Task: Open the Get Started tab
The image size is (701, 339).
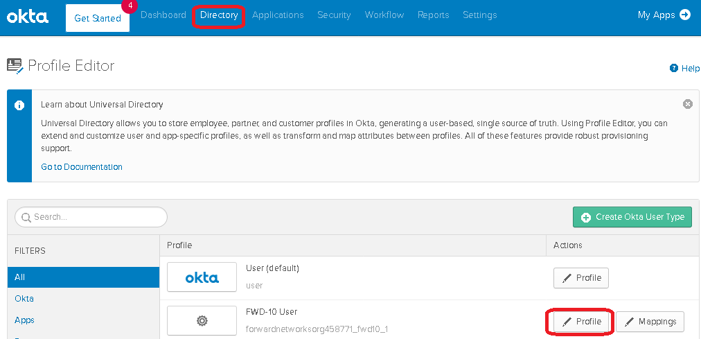Action: tap(98, 18)
